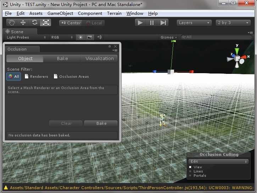
Task: Pause the game playback
Action: click(x=152, y=23)
